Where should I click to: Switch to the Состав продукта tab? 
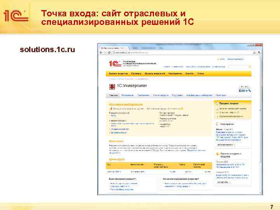coord(161,95)
